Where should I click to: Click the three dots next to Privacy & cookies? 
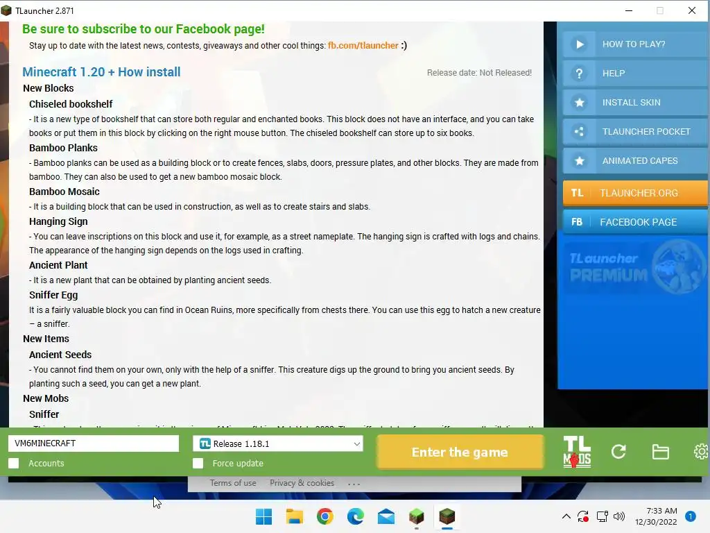(x=354, y=484)
